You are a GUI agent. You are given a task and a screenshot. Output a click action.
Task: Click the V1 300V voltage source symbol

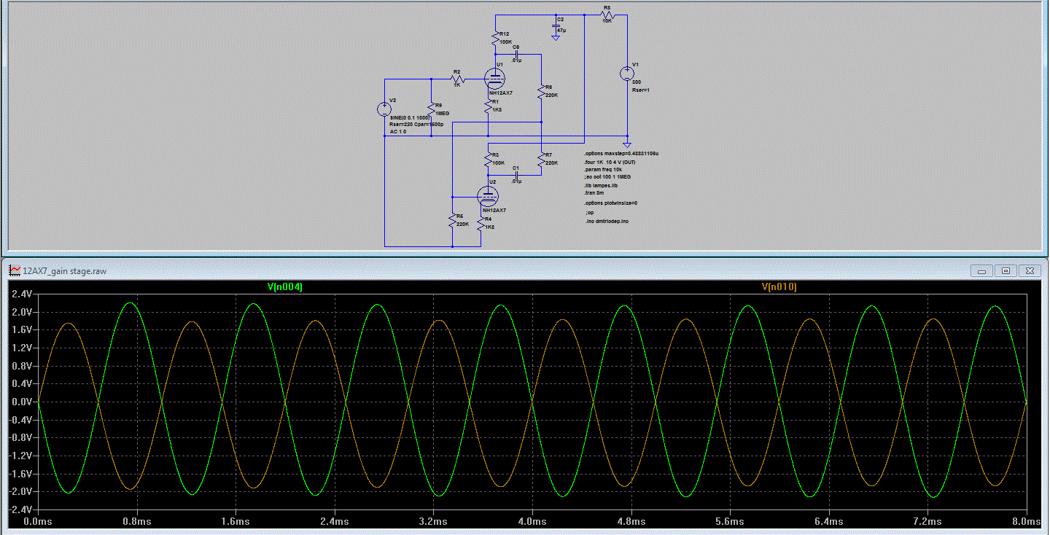626,74
